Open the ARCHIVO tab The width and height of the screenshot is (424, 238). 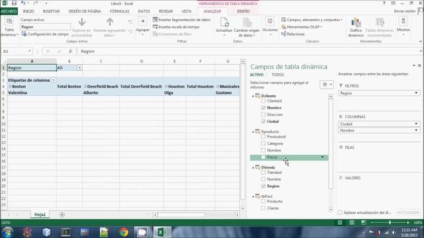tap(9, 11)
